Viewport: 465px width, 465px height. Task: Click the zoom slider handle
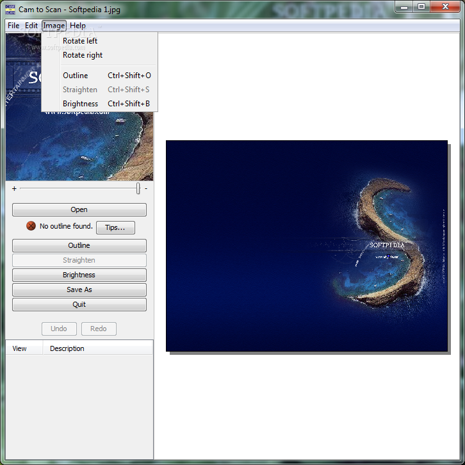click(138, 188)
